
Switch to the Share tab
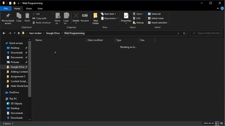[x=29, y=8]
